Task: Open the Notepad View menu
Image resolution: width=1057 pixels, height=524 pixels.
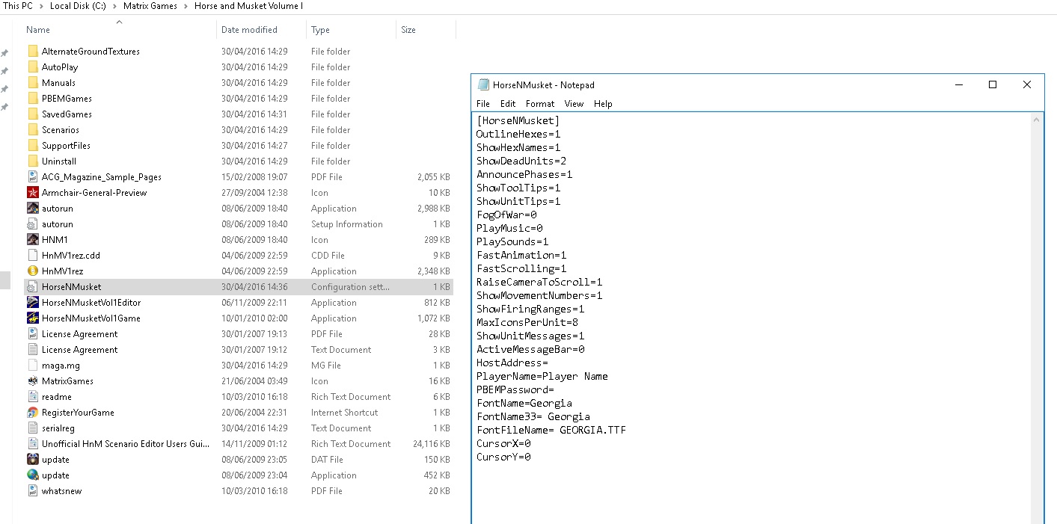Action: pos(574,104)
